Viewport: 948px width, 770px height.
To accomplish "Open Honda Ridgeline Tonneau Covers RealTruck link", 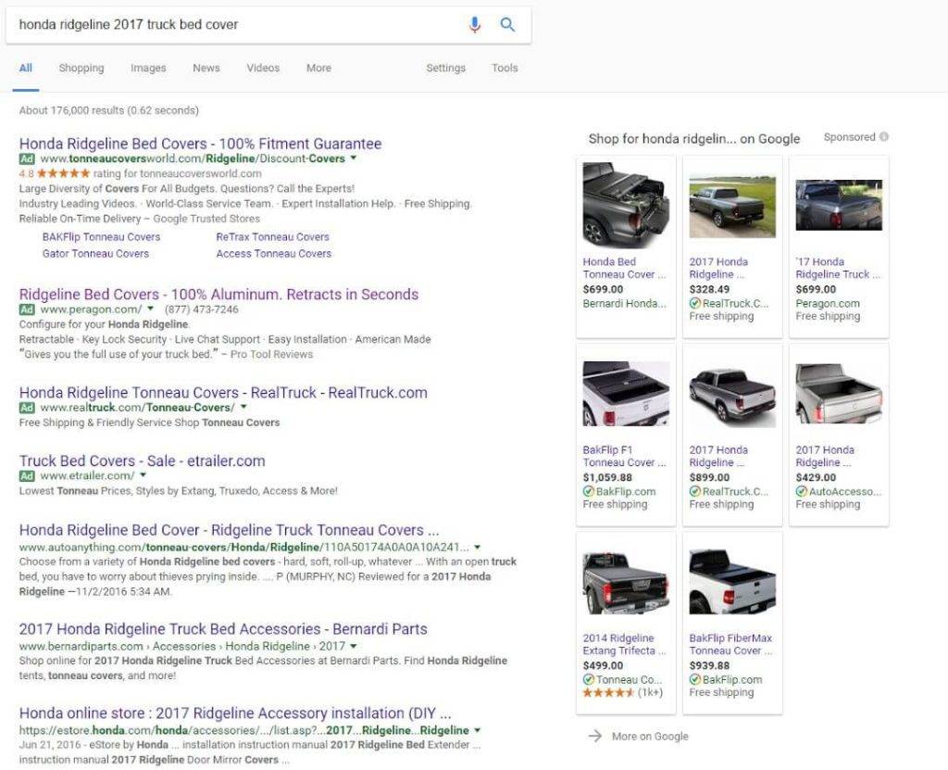I will [x=223, y=392].
